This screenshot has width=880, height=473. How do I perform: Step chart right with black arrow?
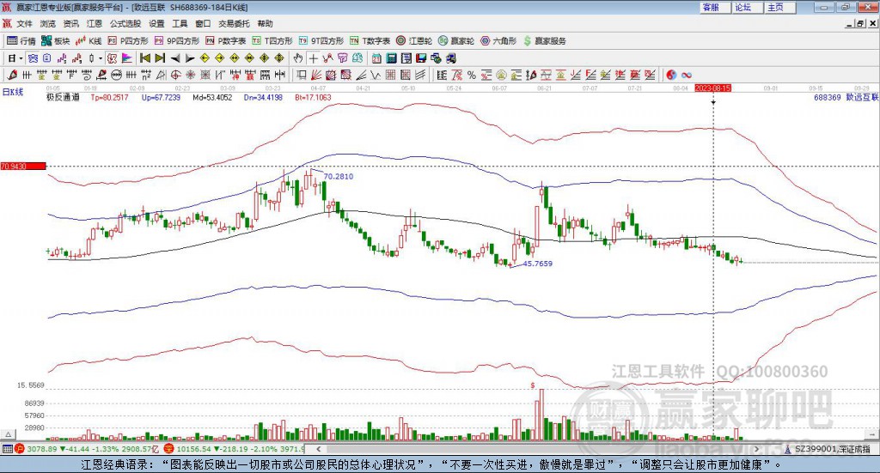190,58
